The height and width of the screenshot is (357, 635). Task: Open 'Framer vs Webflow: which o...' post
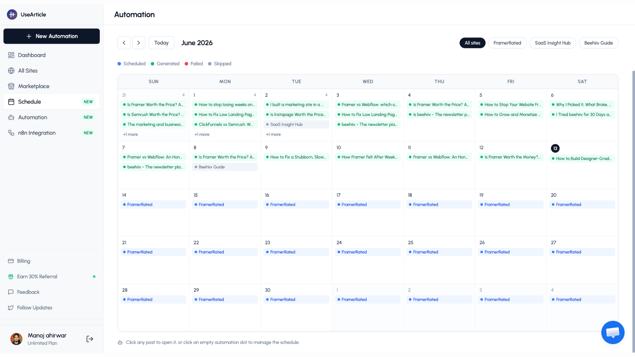(x=368, y=105)
